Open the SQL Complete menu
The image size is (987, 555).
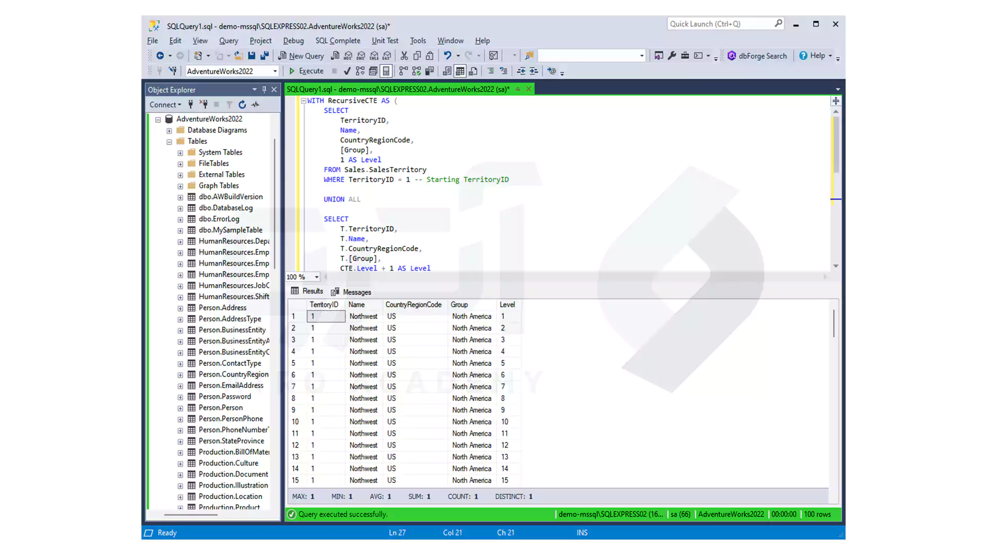point(338,41)
